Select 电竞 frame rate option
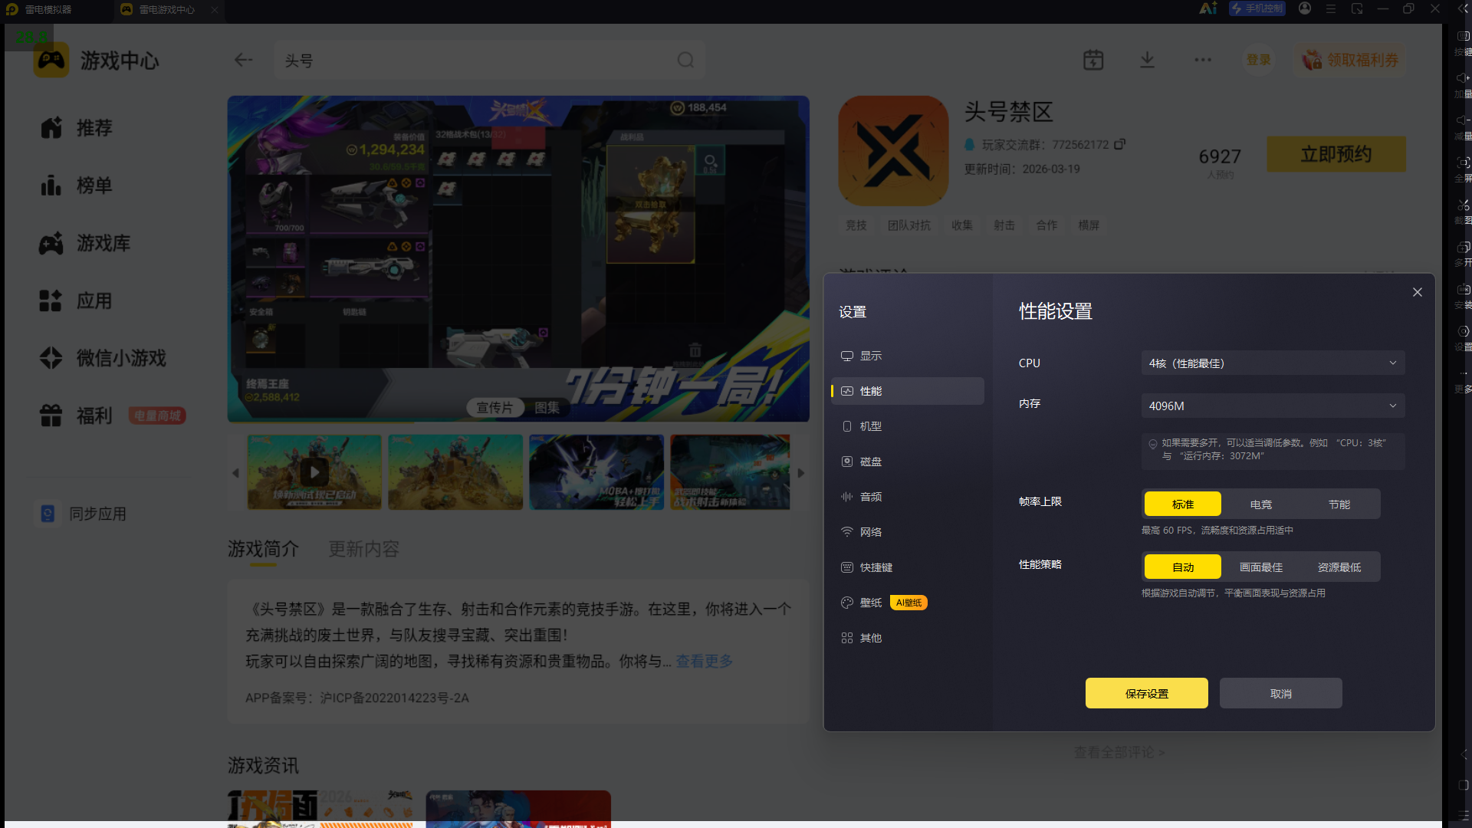The height and width of the screenshot is (828, 1472). [x=1261, y=504]
